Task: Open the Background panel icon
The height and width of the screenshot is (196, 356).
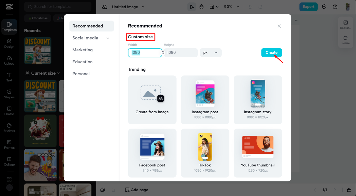Action: [x=345, y=24]
